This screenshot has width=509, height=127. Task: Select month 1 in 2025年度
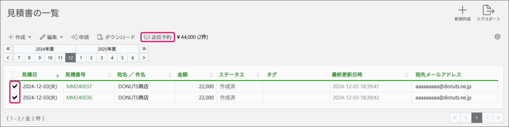(x=81, y=58)
